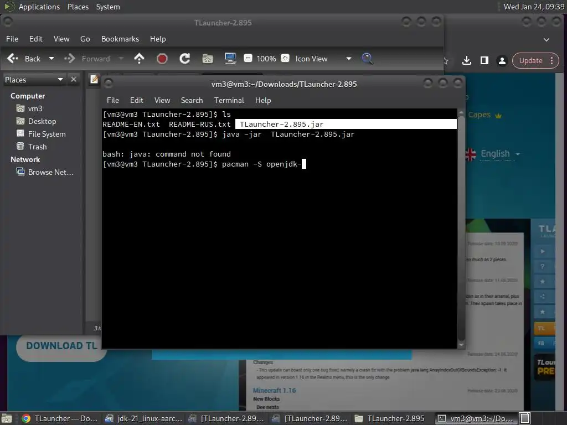
Task: Open the English language dropdown on webpage
Action: 500,154
